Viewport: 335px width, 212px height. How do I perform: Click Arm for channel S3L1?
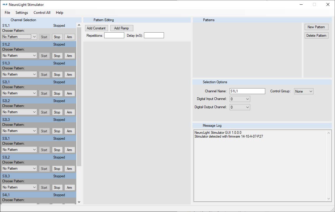tap(69, 150)
